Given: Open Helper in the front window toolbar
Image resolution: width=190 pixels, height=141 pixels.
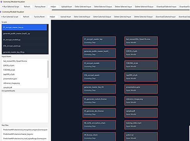Looking at the screenshot, I should tap(52, 17).
